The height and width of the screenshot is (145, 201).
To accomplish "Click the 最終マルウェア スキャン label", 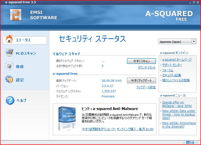I will point(70,61).
